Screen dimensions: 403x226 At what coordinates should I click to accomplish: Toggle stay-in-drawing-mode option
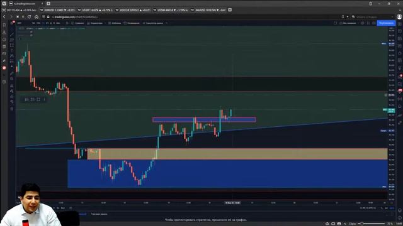click(x=12, y=91)
